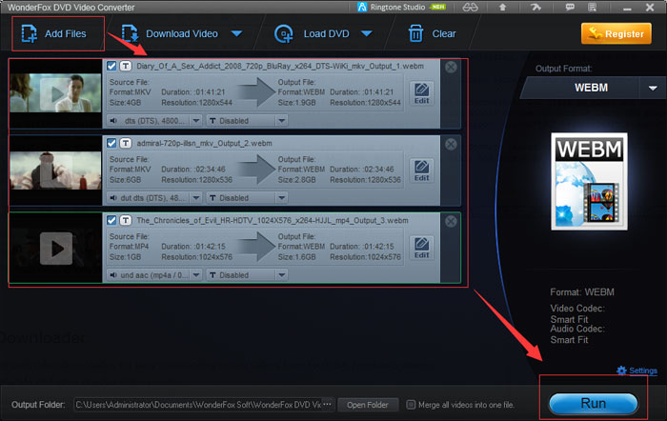This screenshot has width=667, height=421.
Task: Browse output folder with the ellipsis button
Action: (328, 405)
